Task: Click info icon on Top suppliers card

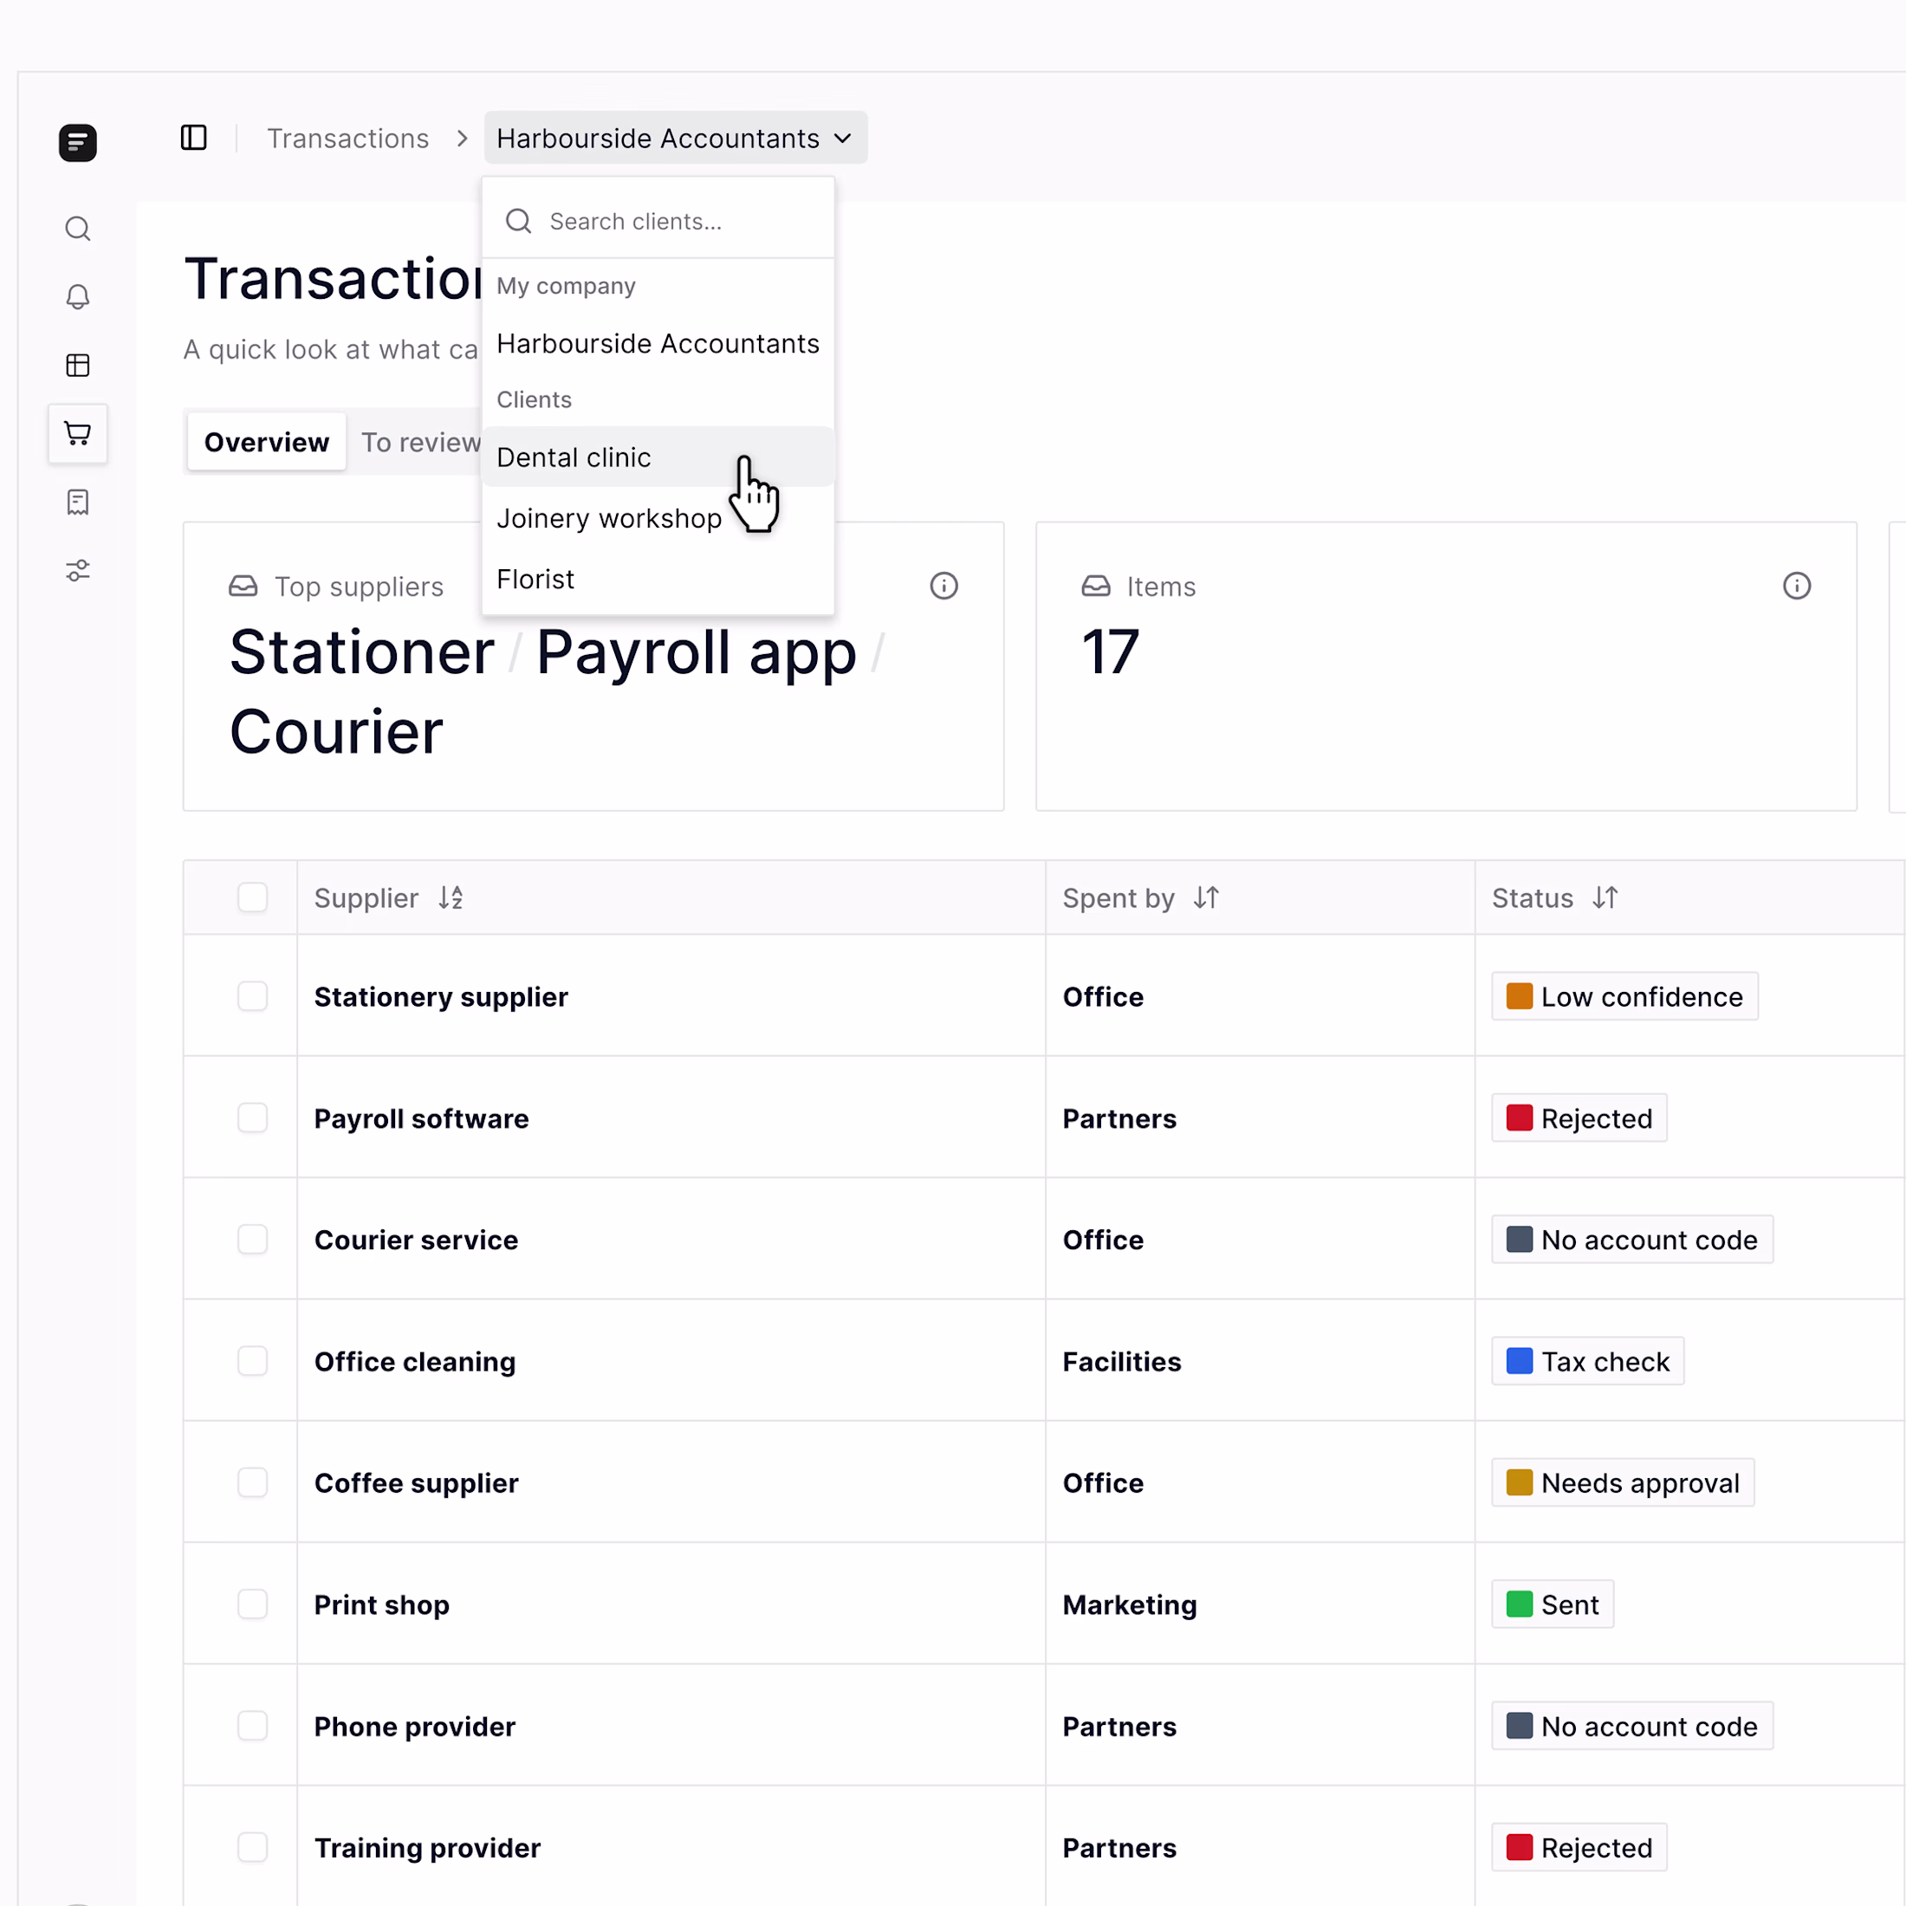Action: click(x=944, y=586)
